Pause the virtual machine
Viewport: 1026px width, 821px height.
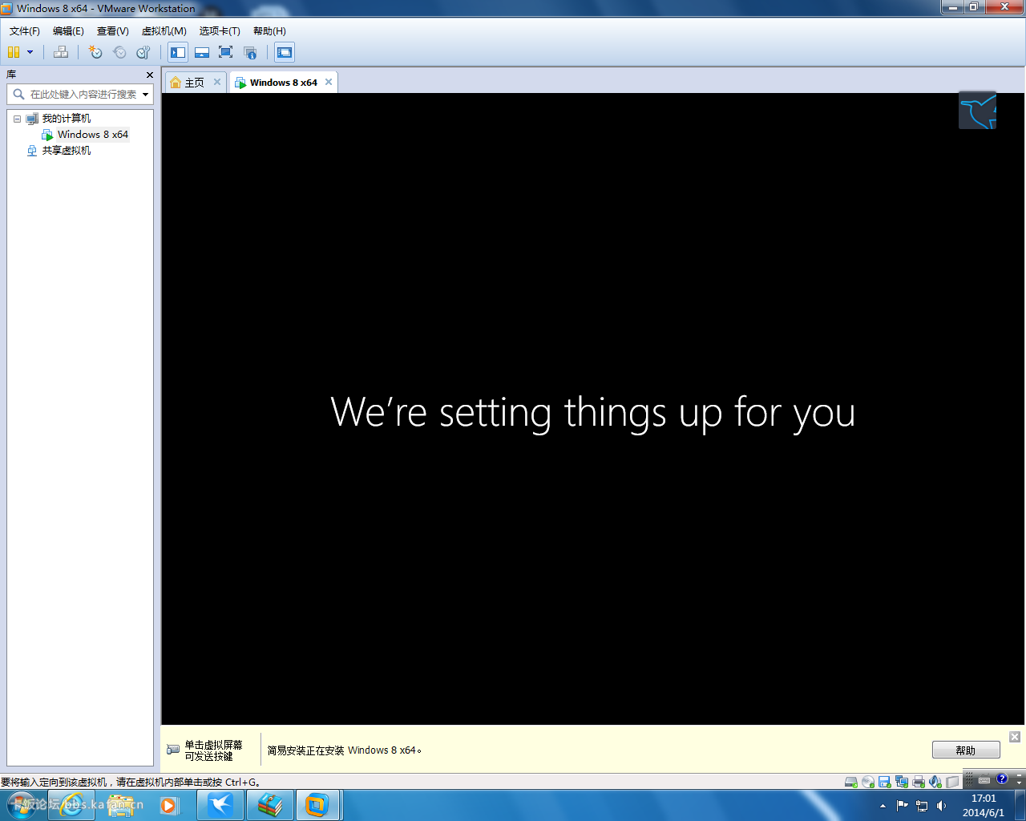(x=14, y=52)
